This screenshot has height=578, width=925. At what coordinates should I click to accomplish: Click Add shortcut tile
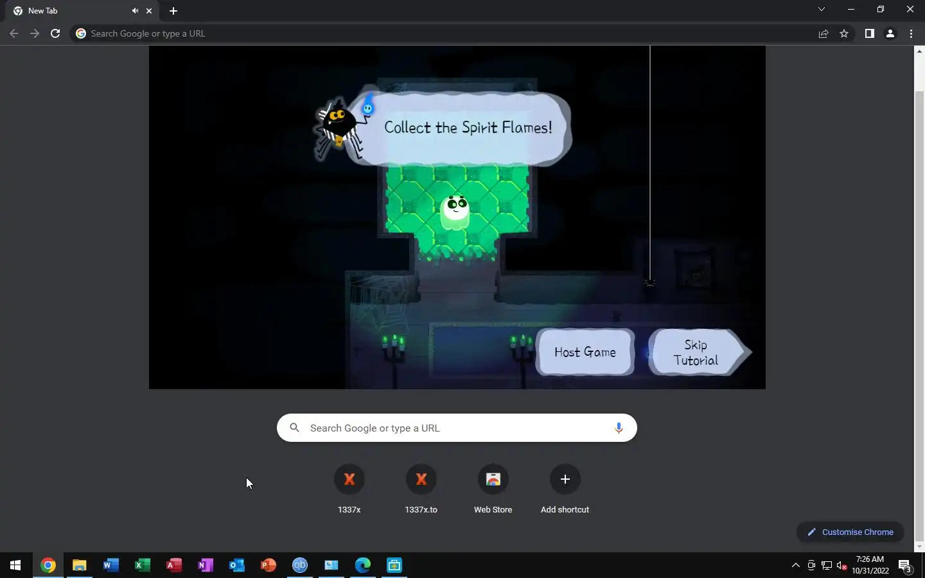pyautogui.click(x=565, y=489)
